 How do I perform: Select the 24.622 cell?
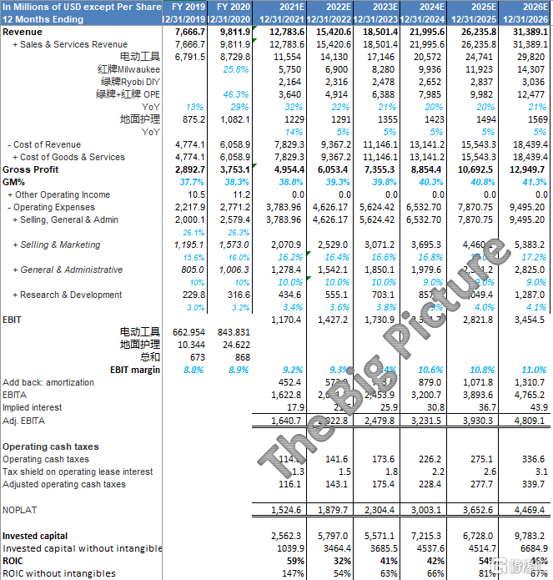236,345
